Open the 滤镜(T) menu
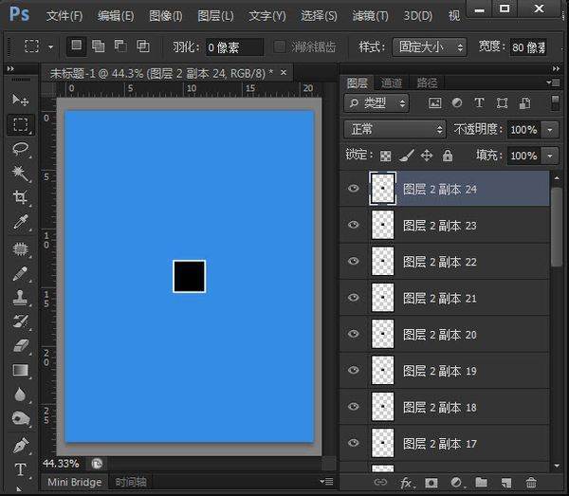 pos(369,16)
